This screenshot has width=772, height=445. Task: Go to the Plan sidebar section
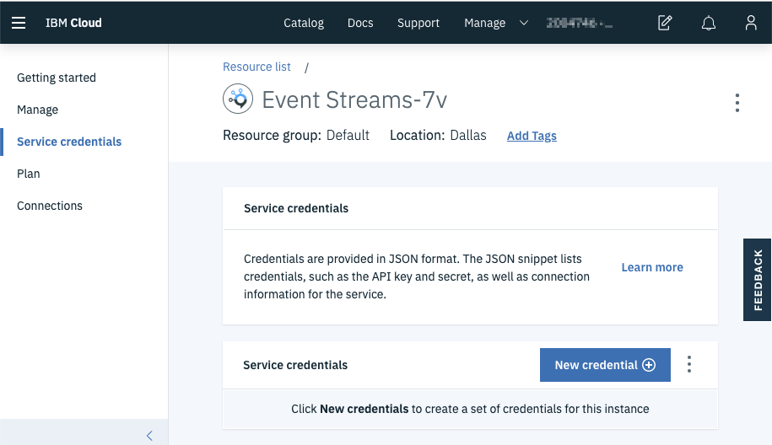click(28, 174)
